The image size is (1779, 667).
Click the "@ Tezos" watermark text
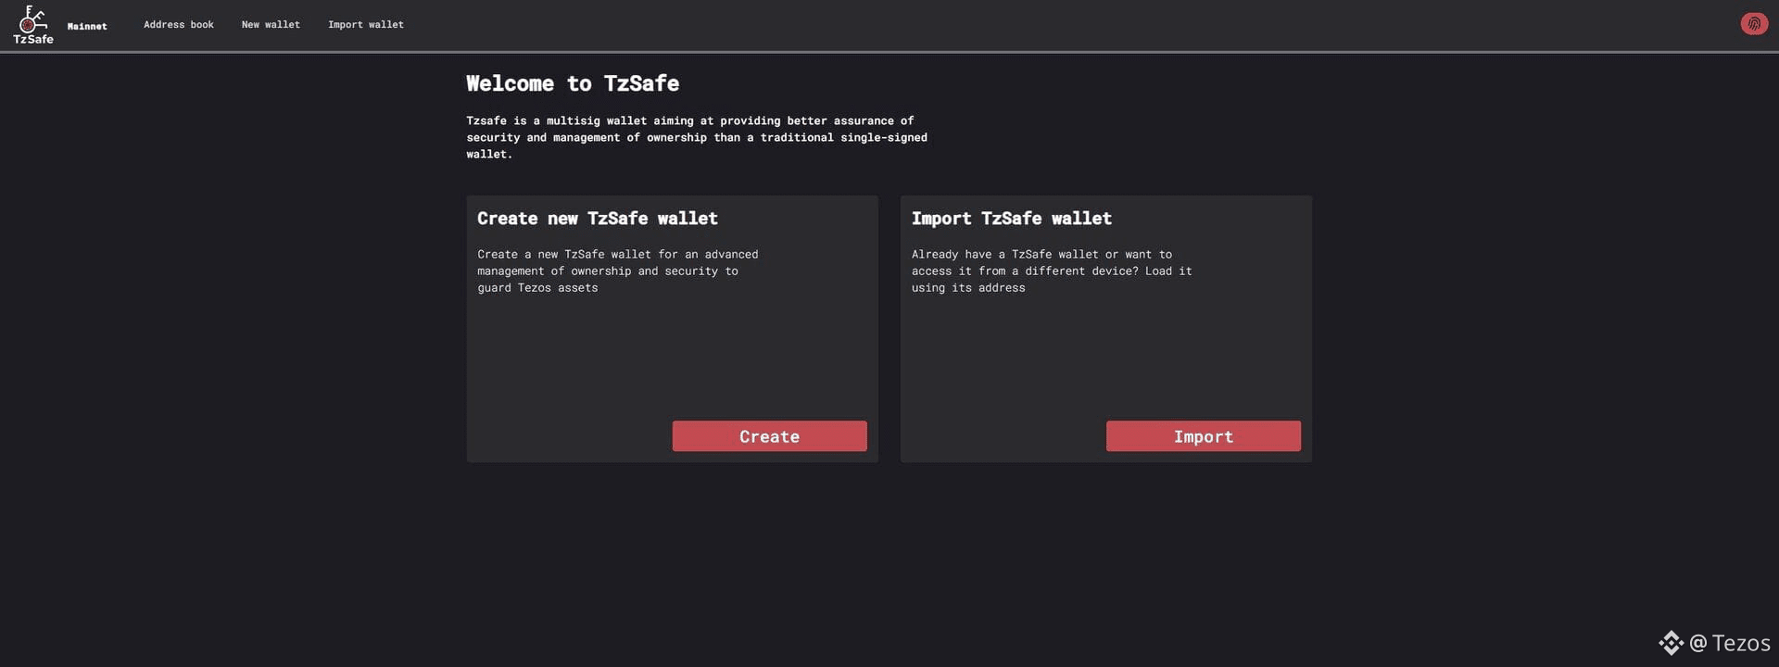pyautogui.click(x=1730, y=643)
